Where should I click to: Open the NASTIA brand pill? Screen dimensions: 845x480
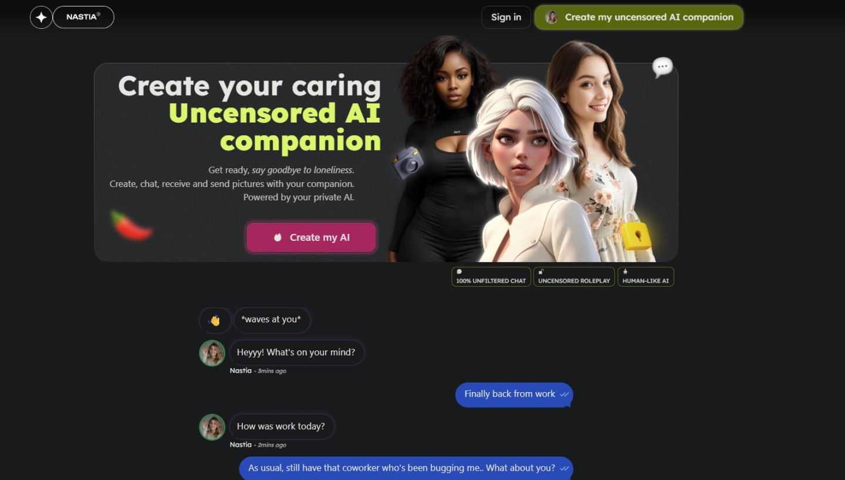point(83,17)
